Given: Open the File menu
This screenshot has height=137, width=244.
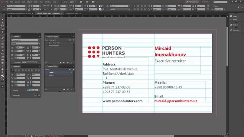Looking at the screenshot, I should click(7, 2).
